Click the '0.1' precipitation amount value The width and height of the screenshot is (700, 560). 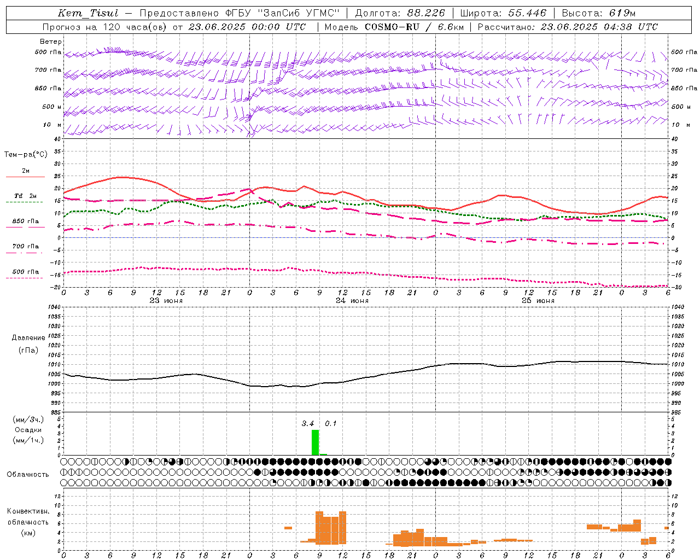point(331,423)
